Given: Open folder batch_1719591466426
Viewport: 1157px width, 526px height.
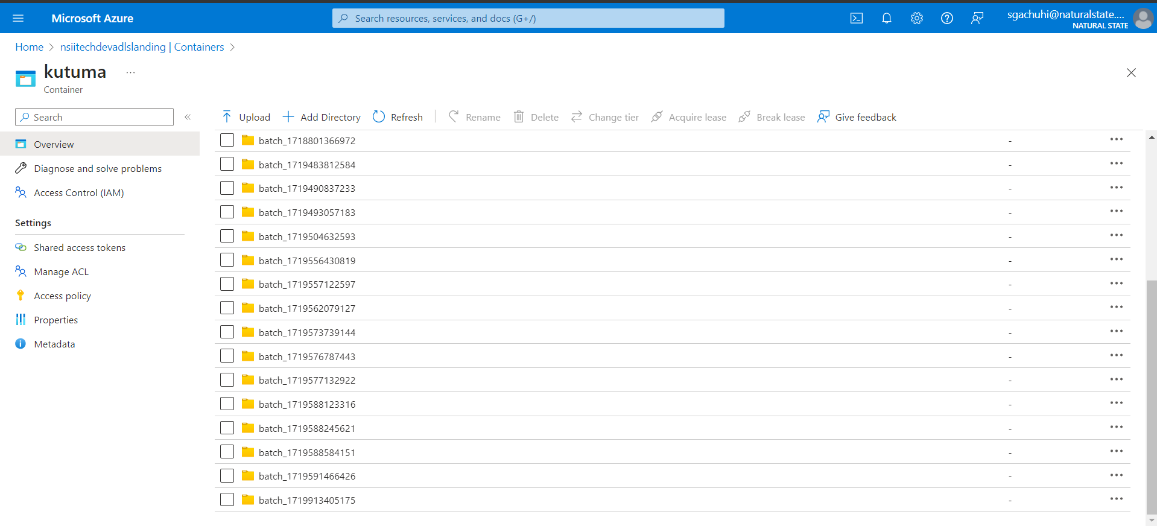Looking at the screenshot, I should tap(307, 476).
